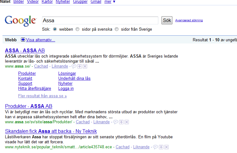This screenshot has width=237, height=153.
Task: Open Liknande link for nyteknik.se result
Action: 141,147
